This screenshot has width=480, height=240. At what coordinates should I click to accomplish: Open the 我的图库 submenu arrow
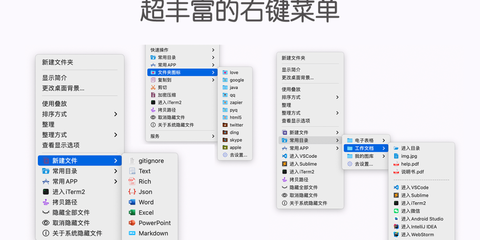coord(384,156)
